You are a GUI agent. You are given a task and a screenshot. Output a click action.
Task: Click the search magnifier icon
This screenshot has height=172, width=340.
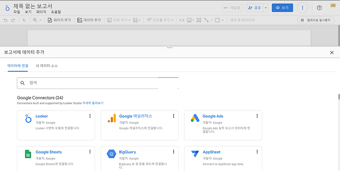(23, 83)
